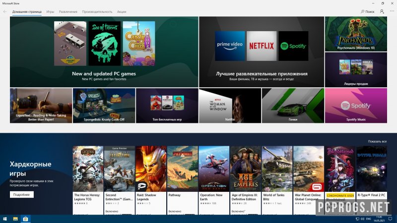397x223 pixels.
Task: Minimize the Microsoft Store window
Action: click(x=373, y=3)
